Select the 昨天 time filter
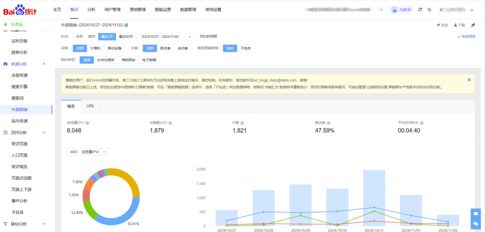 point(92,36)
